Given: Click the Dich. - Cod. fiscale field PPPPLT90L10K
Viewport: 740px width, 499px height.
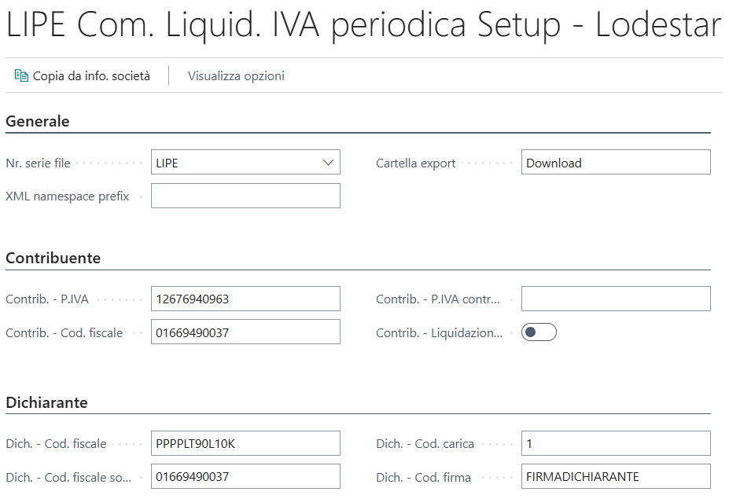Looking at the screenshot, I should [x=245, y=442].
